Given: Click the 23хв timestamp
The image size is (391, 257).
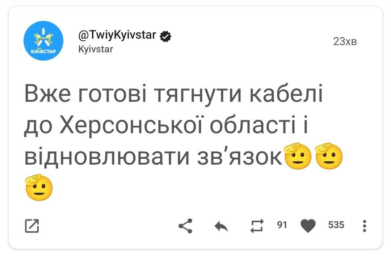Looking at the screenshot, I should [x=345, y=42].
